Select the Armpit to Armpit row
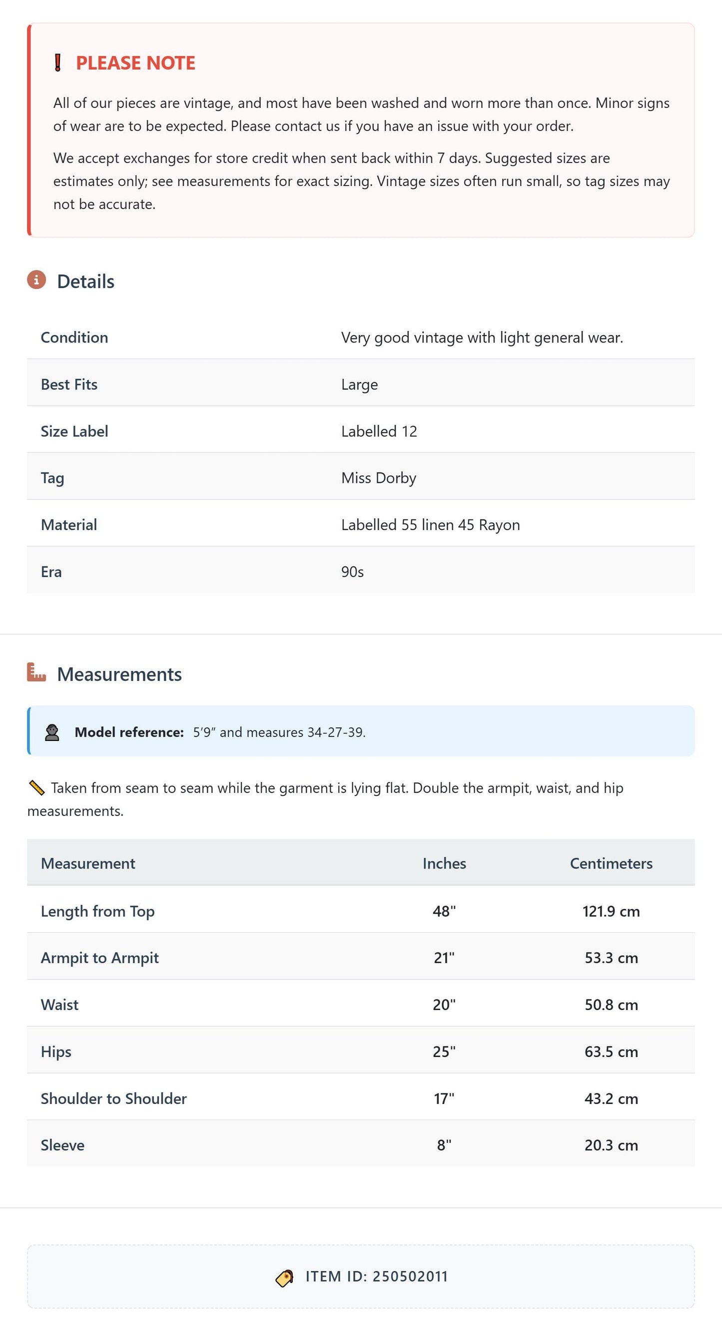The image size is (722, 1332). [361, 957]
